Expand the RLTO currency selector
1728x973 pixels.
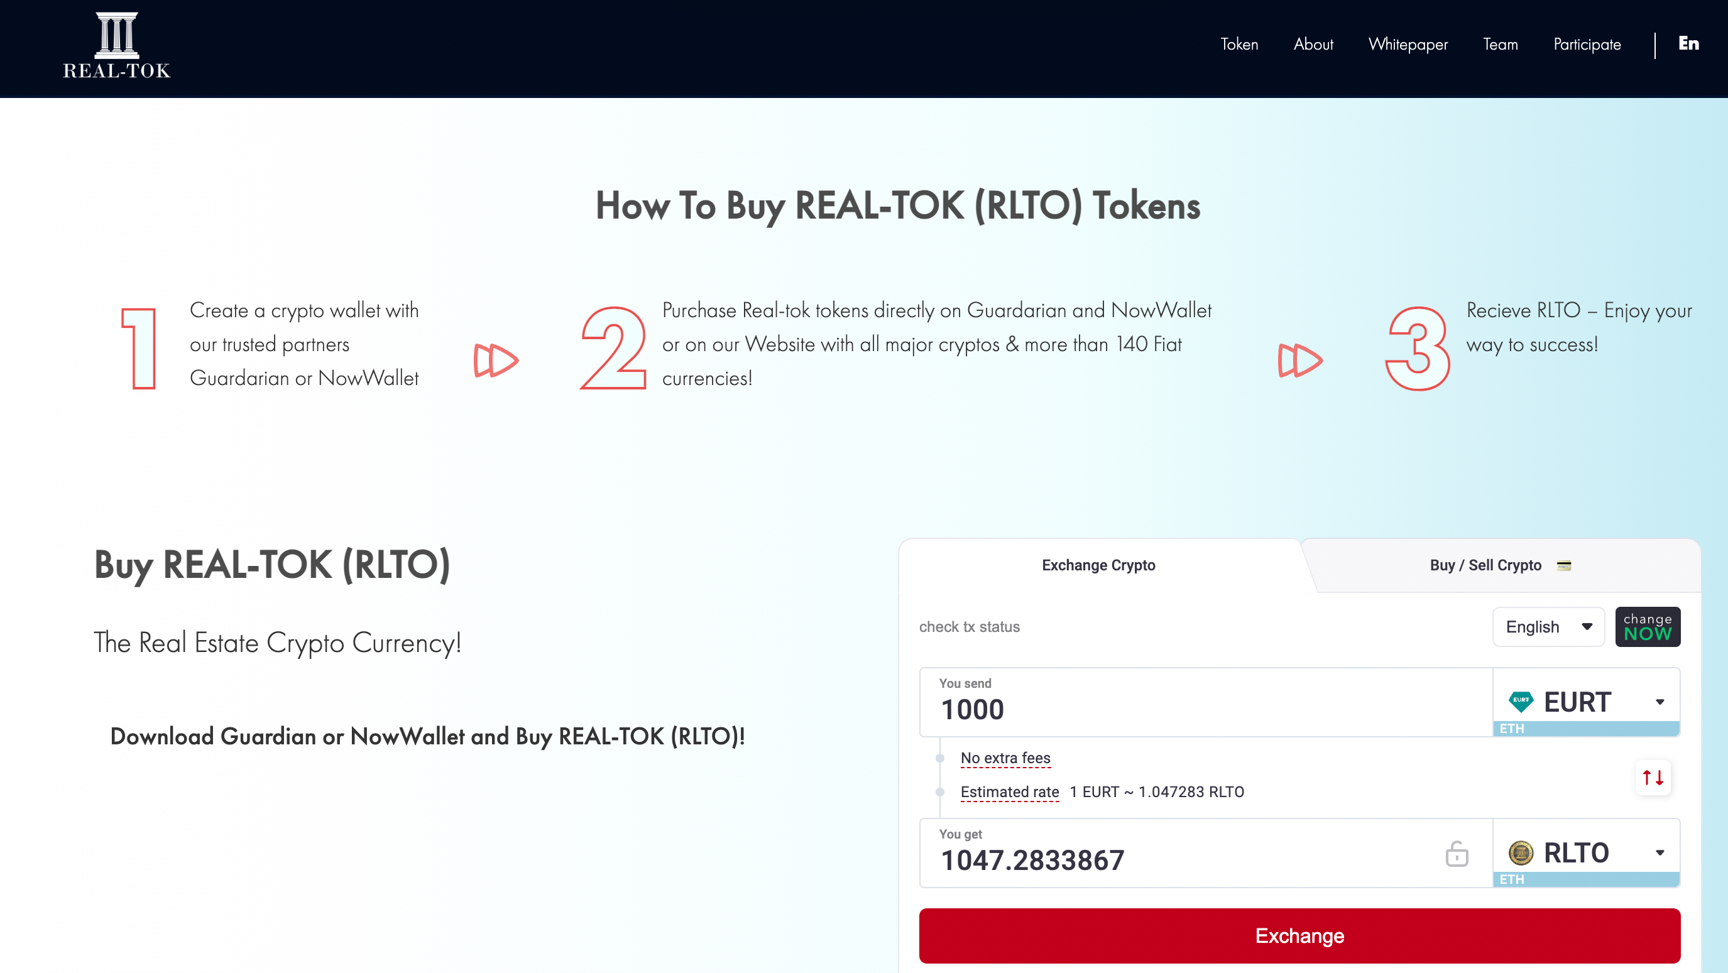1586,853
